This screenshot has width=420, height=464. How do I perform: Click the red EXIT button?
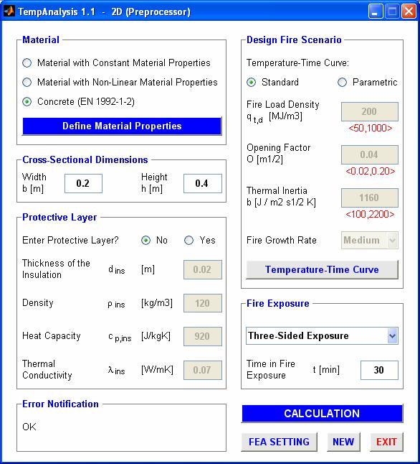(x=386, y=442)
